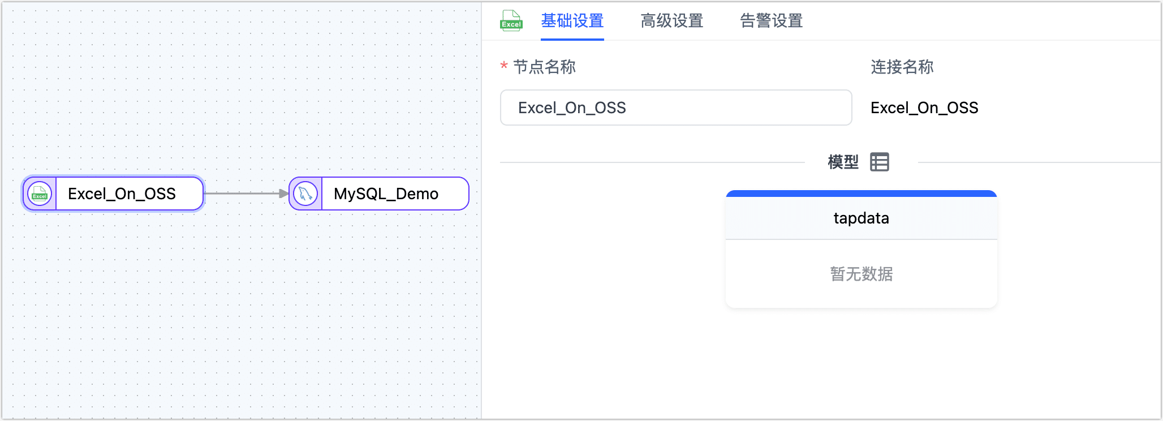This screenshot has width=1163, height=421.
Task: Click the tapdata model card header
Action: [861, 218]
